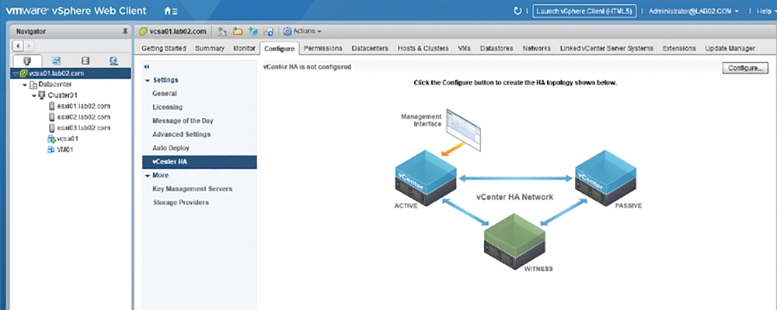This screenshot has height=310, width=777.
Task: Open the Actions dropdown menu
Action: coord(302,31)
